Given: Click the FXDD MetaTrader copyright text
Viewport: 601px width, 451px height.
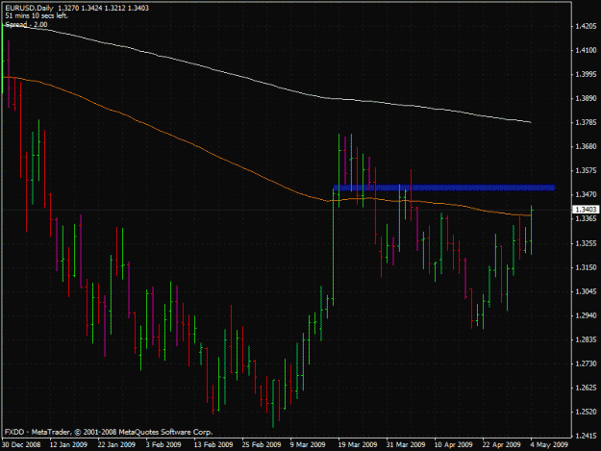Looking at the screenshot, I should [x=109, y=432].
